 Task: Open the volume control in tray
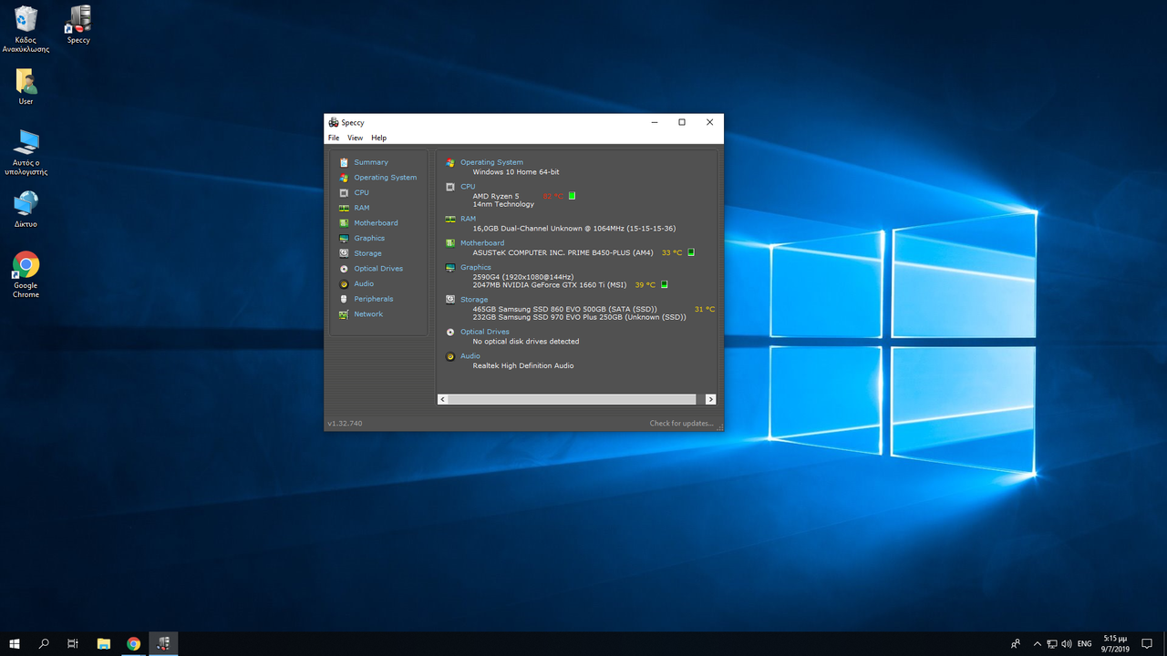point(1067,643)
